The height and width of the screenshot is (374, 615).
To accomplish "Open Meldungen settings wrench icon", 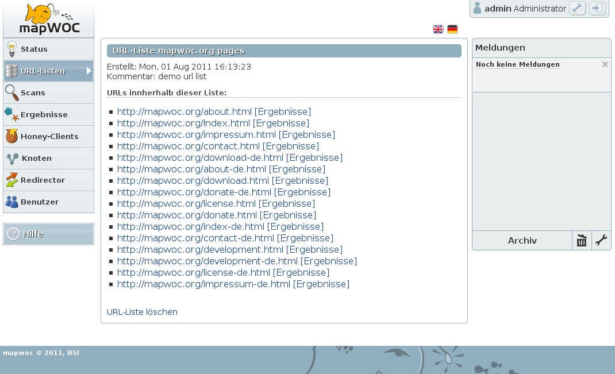I will point(601,241).
